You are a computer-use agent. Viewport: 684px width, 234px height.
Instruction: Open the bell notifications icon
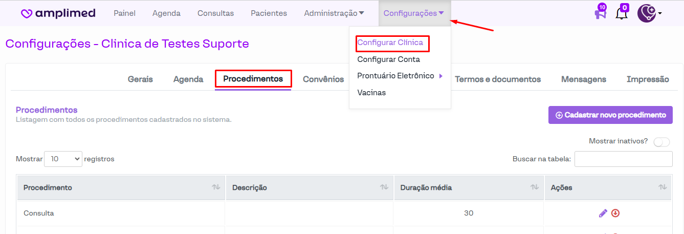(622, 13)
